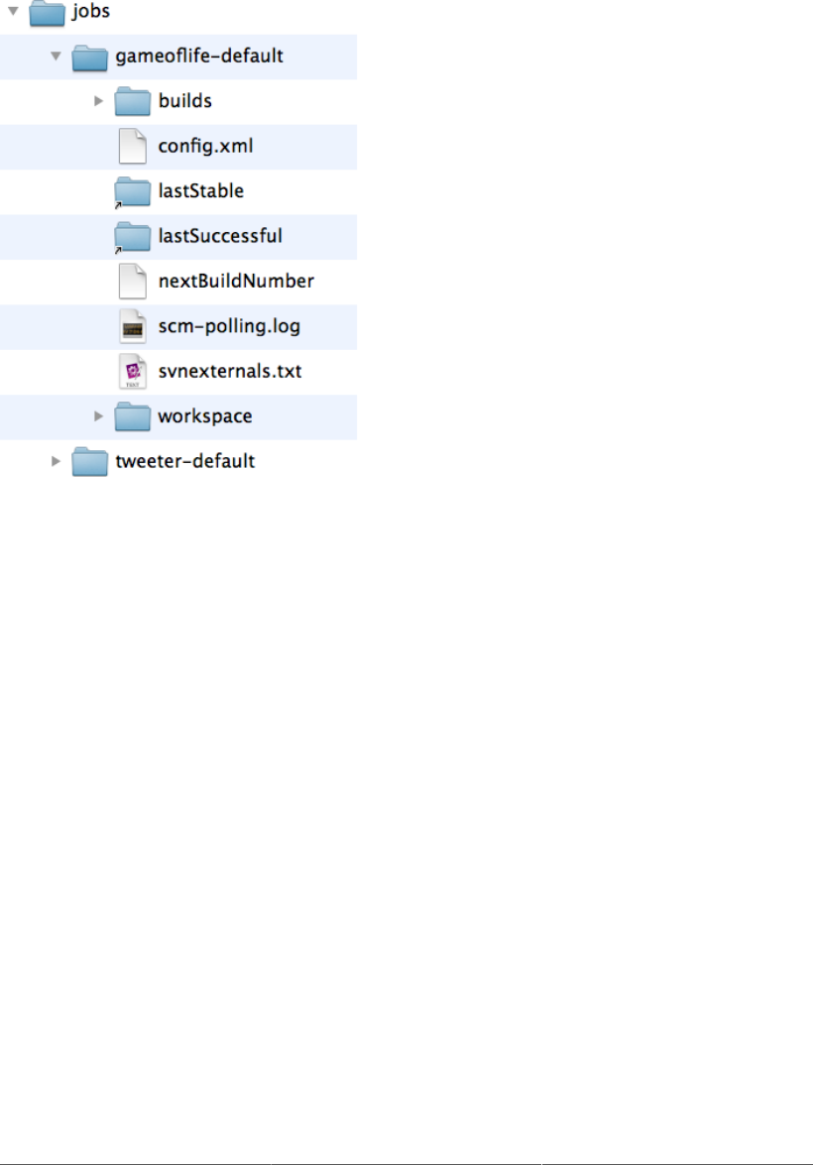Click the lastStable alias folder icon

(x=133, y=191)
